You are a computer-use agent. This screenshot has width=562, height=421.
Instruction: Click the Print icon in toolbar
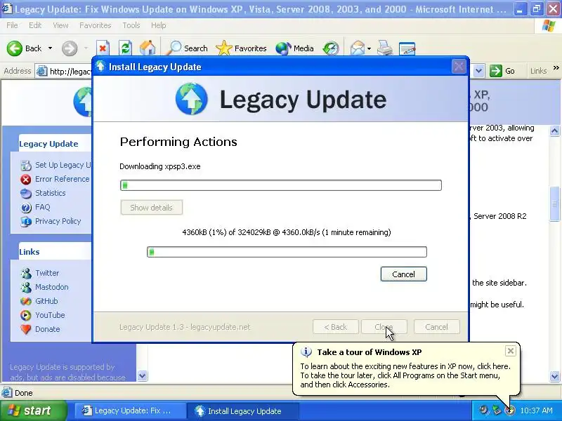pos(385,48)
